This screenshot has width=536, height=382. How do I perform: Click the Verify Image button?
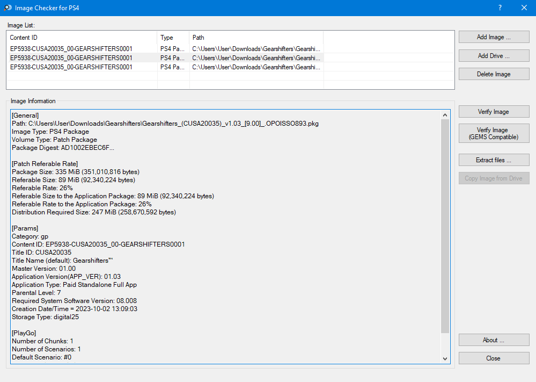(x=494, y=112)
